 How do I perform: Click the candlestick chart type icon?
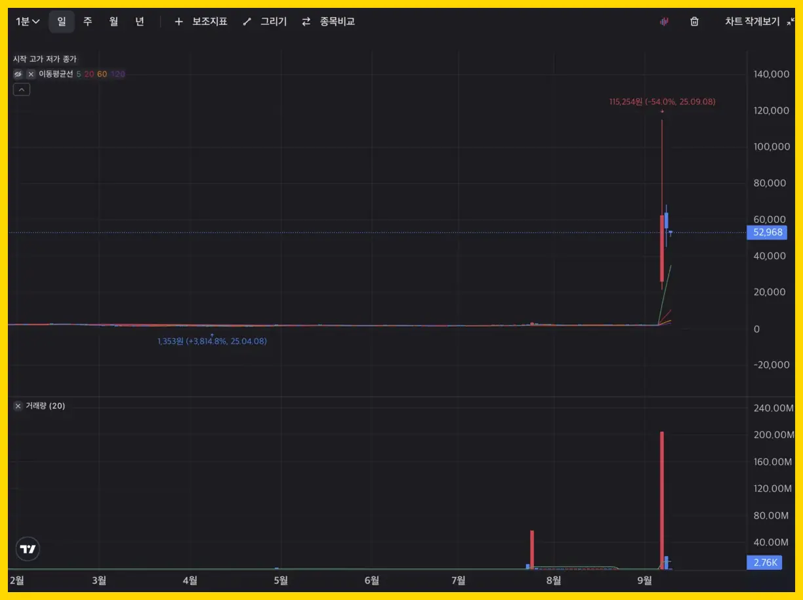tap(664, 22)
